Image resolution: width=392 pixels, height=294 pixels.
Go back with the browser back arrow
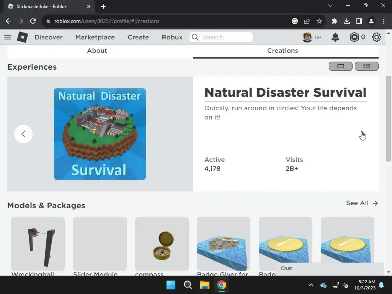pos(8,21)
